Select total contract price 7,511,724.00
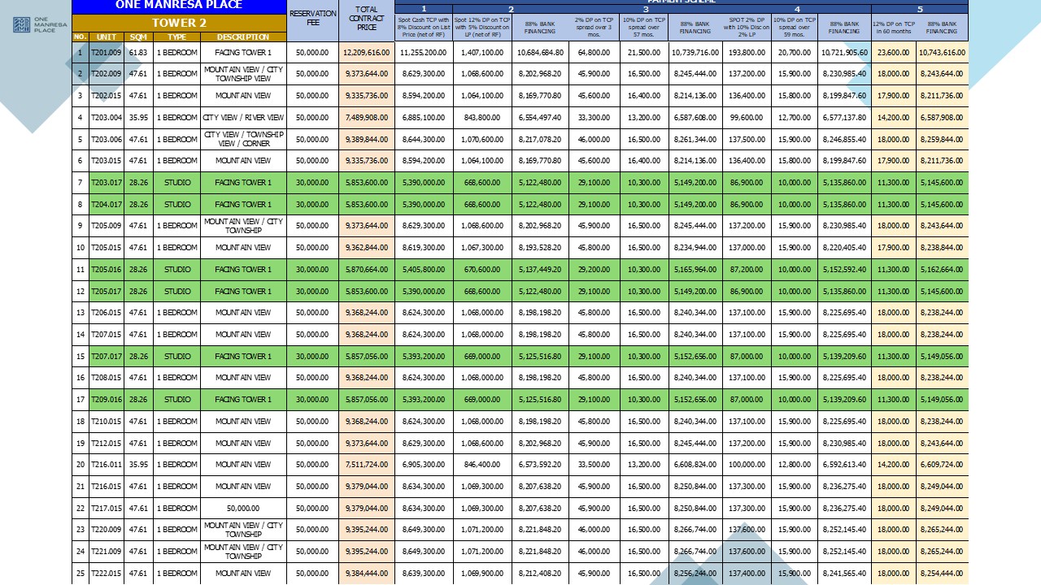This screenshot has width=1041, height=585. click(x=367, y=465)
